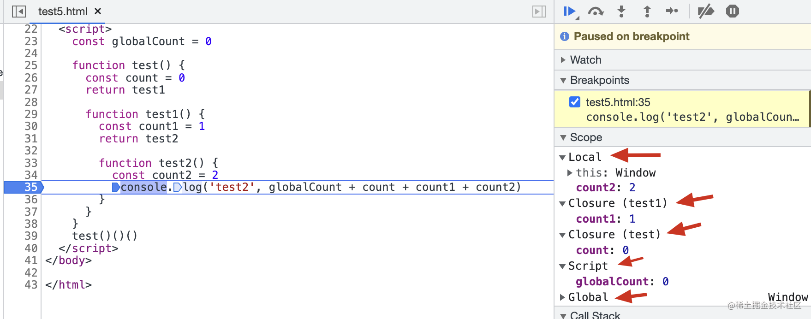
Task: Click the 'return test2' statement
Action: click(x=138, y=139)
